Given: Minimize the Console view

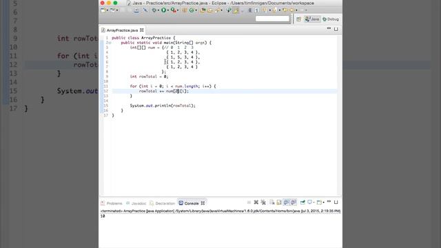Looking at the screenshot, I should pyautogui.click(x=329, y=201).
